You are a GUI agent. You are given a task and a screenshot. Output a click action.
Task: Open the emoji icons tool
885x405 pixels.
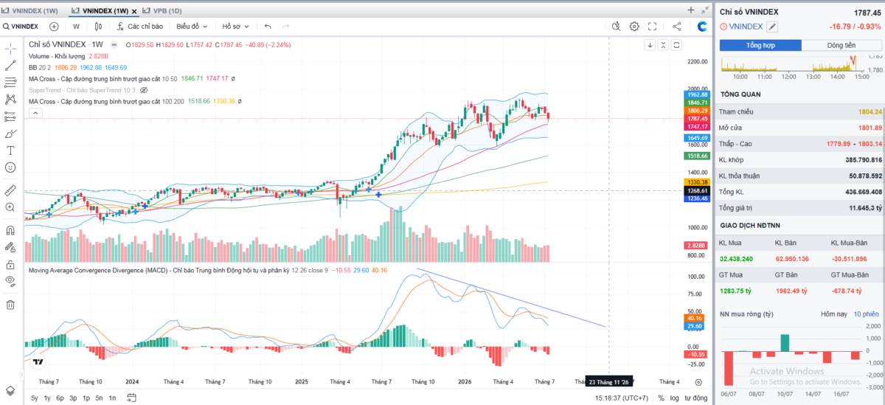click(10, 167)
